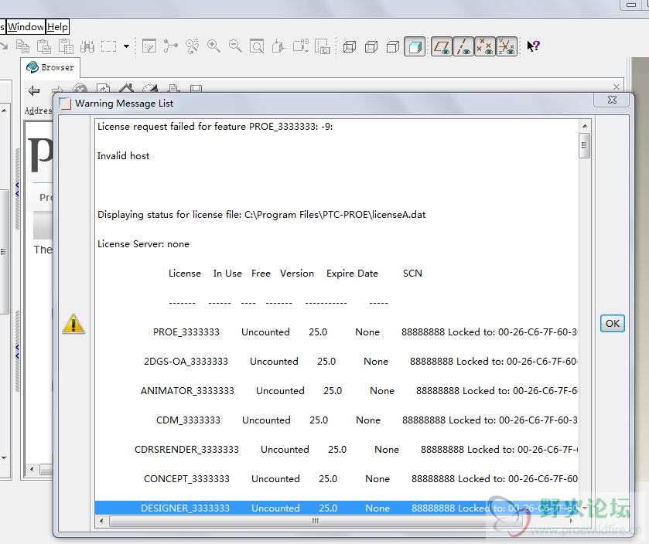Image resolution: width=649 pixels, height=544 pixels.
Task: Select Shading display style
Action: coord(415,46)
